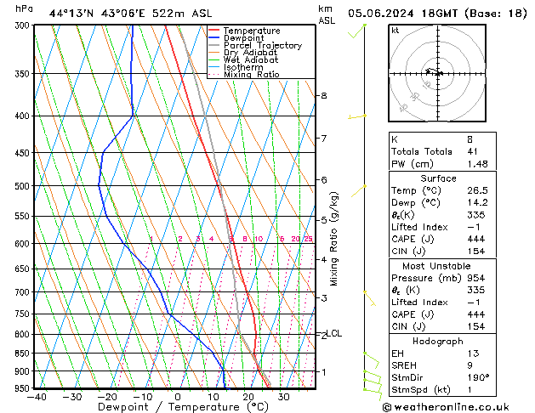The height and width of the screenshot is (413, 535).
Task: Select the Dewpoint legend entry
Action: pyautogui.click(x=242, y=38)
